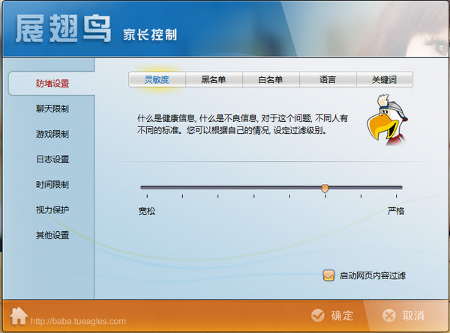Click the description paragraph about 健康信息
The width and height of the screenshot is (450, 333).
point(242,124)
